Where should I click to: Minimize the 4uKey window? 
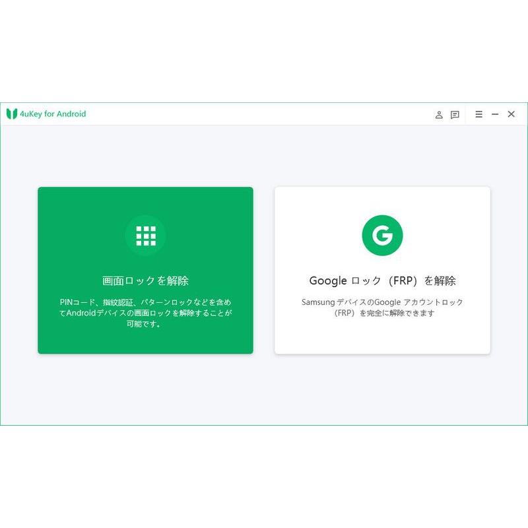(x=494, y=114)
